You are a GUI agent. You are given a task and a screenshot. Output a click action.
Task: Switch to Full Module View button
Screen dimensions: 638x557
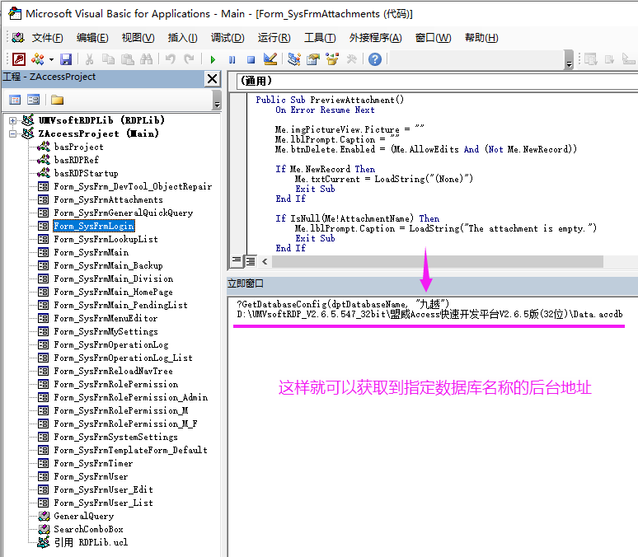click(251, 261)
